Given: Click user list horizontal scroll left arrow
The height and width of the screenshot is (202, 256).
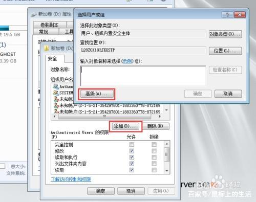Looking at the screenshot, I should 55,117.
